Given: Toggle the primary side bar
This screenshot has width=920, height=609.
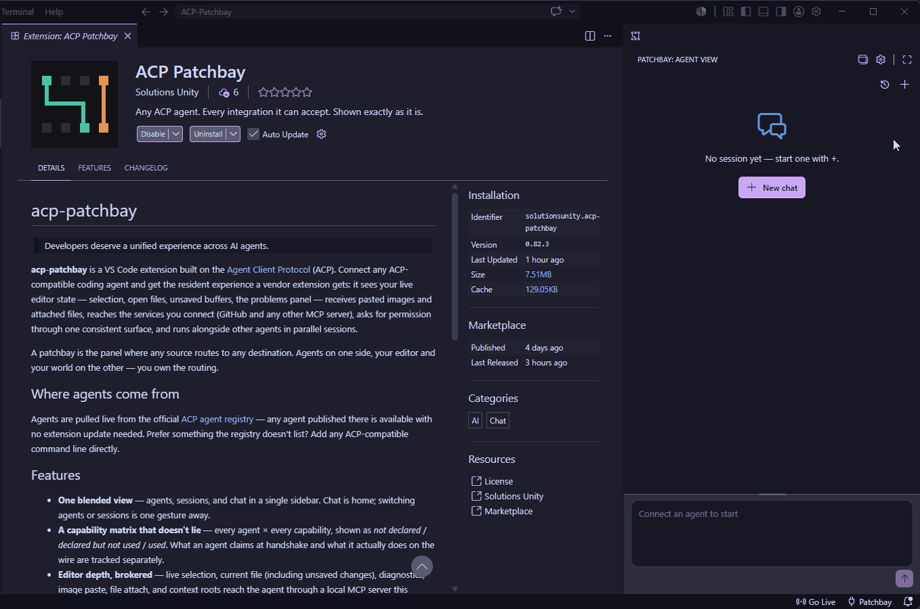Looking at the screenshot, I should [x=746, y=12].
